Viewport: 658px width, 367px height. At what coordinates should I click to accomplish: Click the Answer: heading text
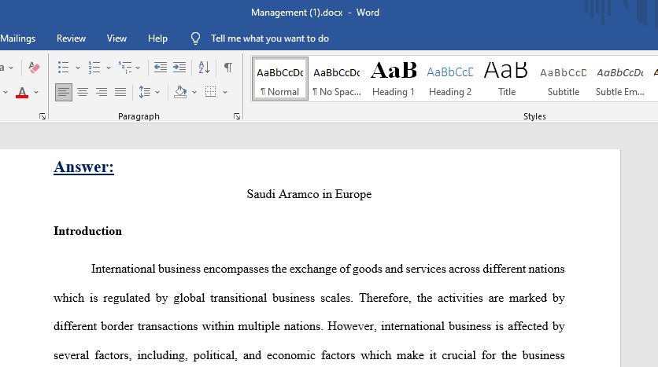(x=83, y=167)
